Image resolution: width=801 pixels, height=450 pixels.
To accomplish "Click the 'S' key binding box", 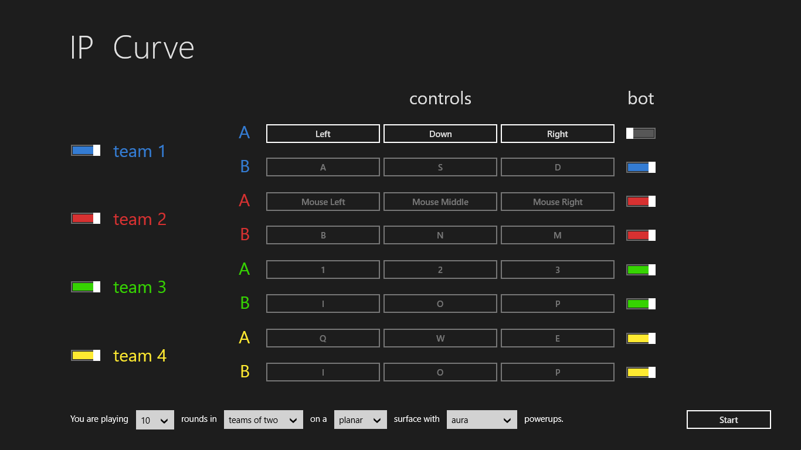I will coord(440,168).
